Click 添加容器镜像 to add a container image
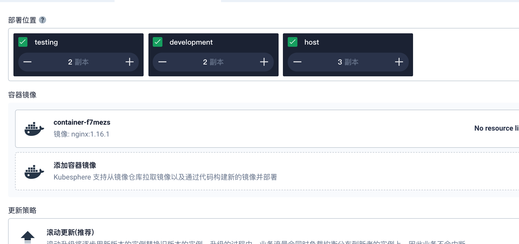Viewport: 519px width, 244px height. click(75, 166)
